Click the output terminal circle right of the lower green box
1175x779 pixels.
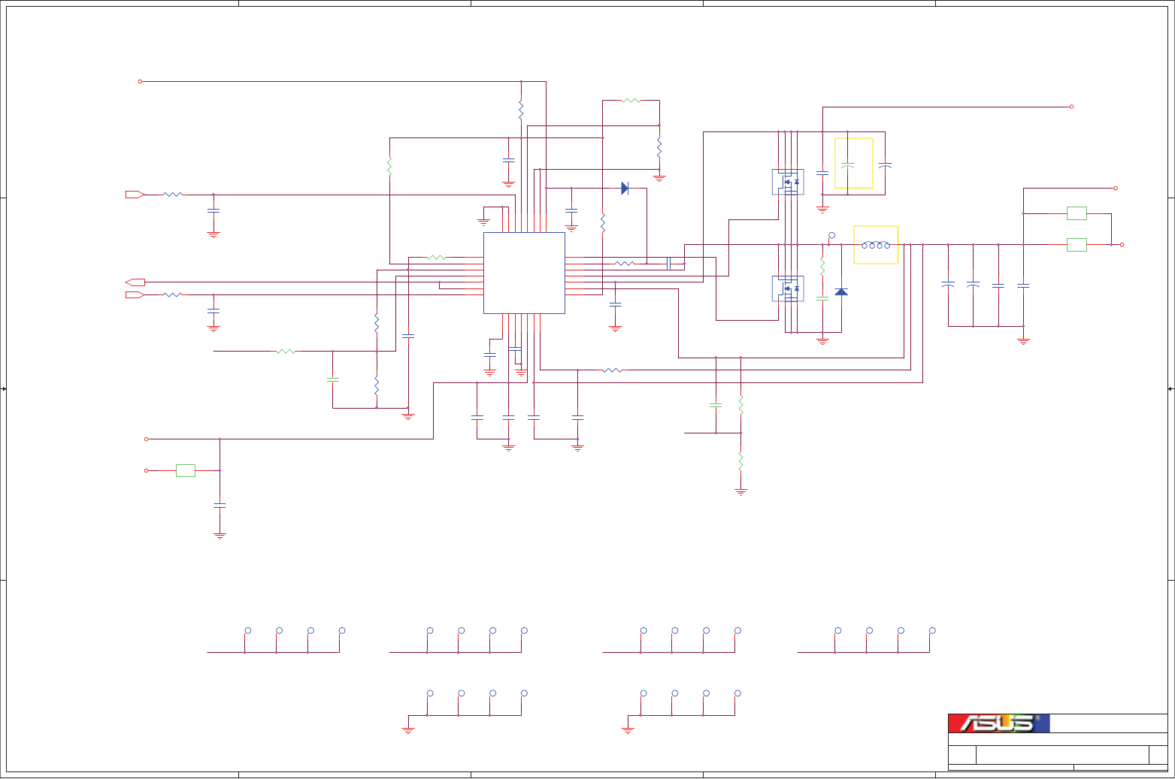tap(1122, 244)
